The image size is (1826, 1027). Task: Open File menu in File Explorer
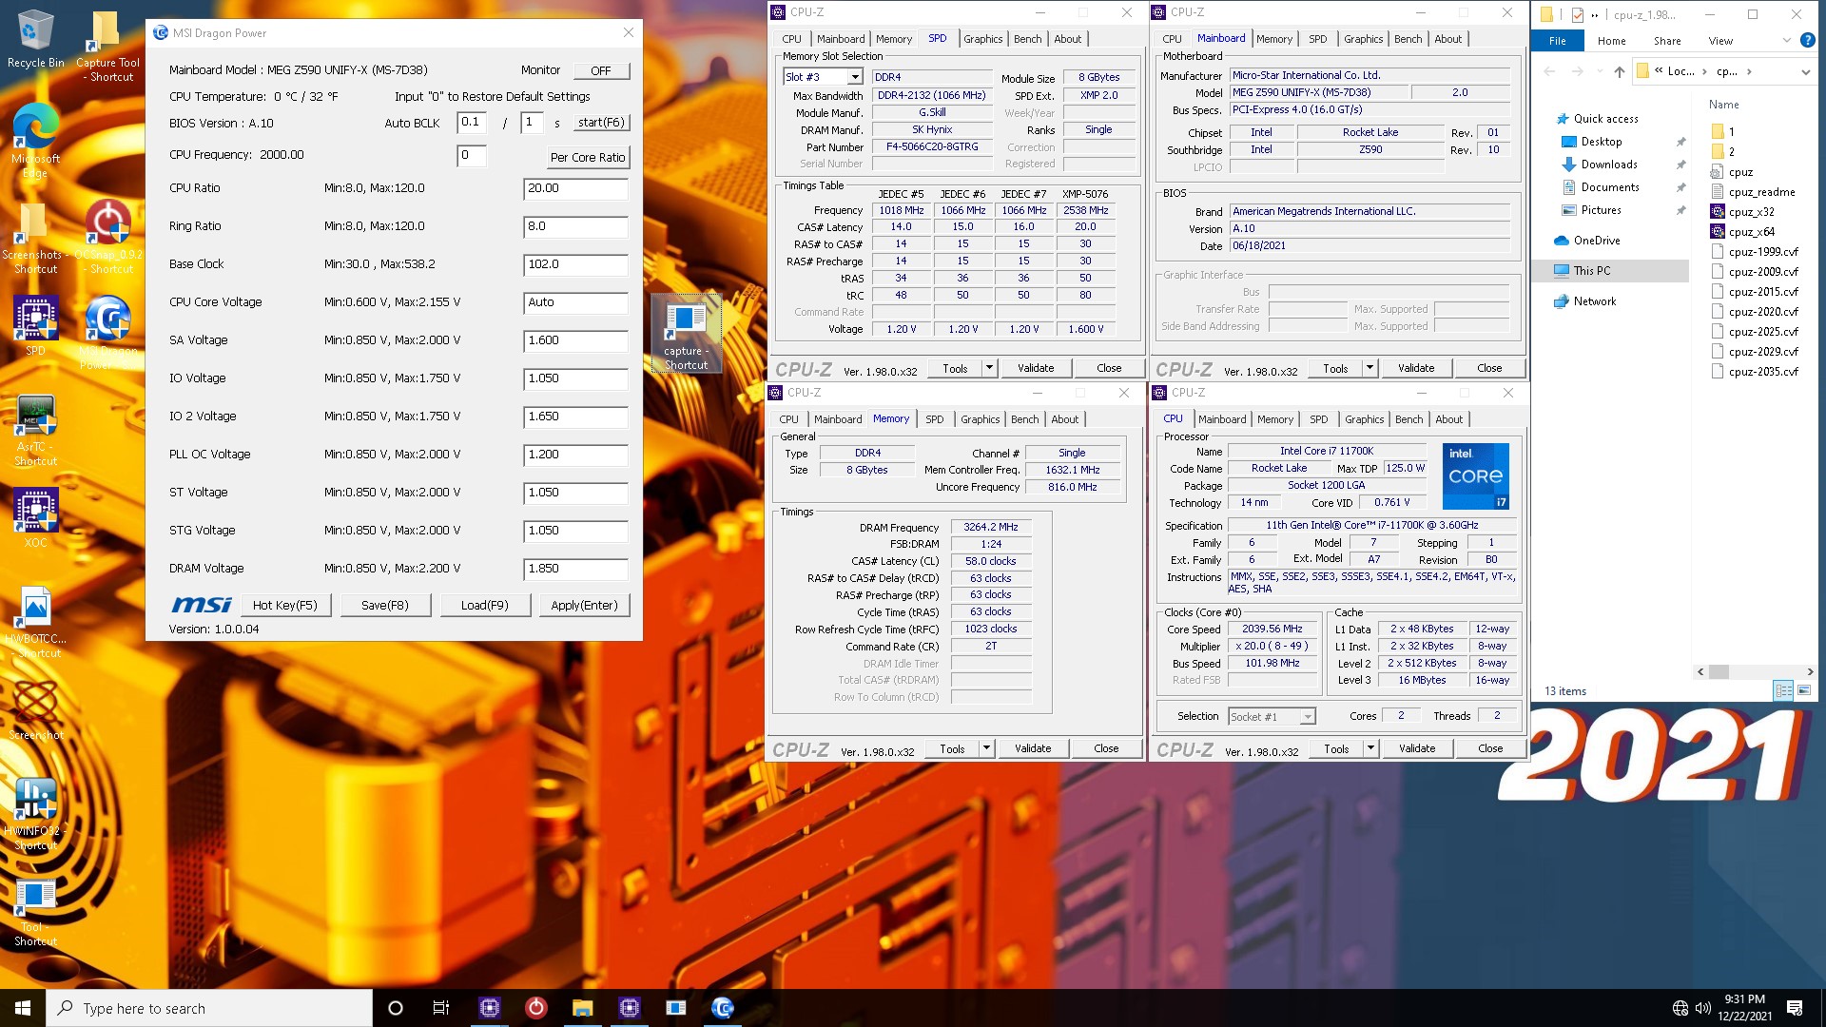click(x=1557, y=41)
